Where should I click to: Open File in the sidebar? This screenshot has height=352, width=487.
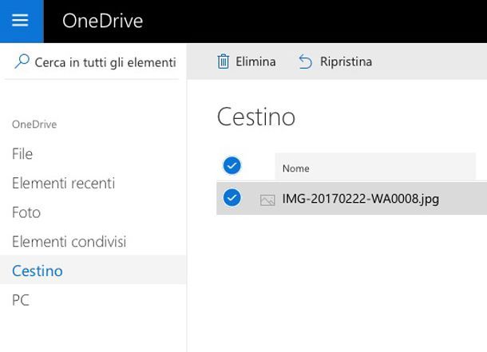[x=22, y=154]
